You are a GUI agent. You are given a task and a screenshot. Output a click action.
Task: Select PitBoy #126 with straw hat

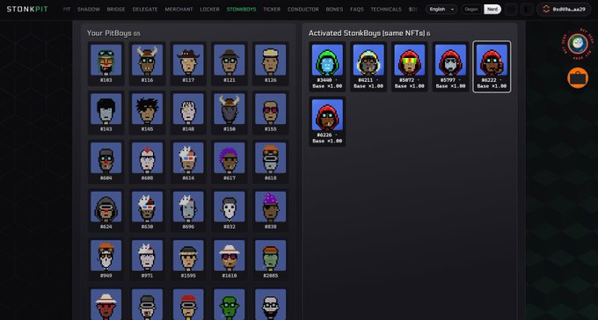tap(270, 63)
